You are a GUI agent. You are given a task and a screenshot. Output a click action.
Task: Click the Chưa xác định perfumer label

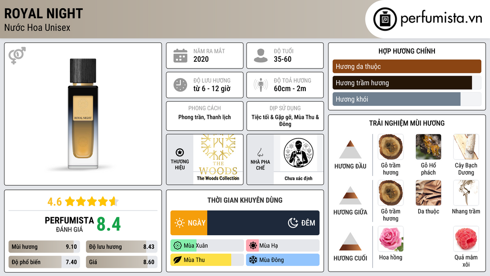point(299,178)
